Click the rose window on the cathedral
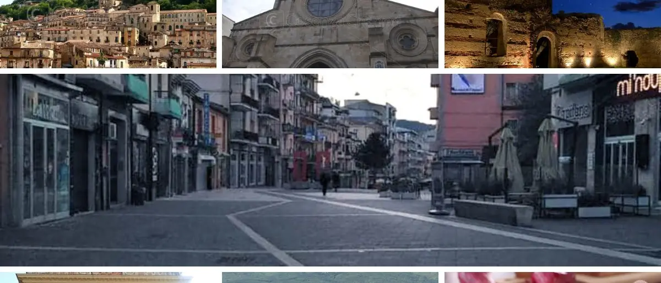Image resolution: width=661 pixels, height=283 pixels. [x=325, y=7]
